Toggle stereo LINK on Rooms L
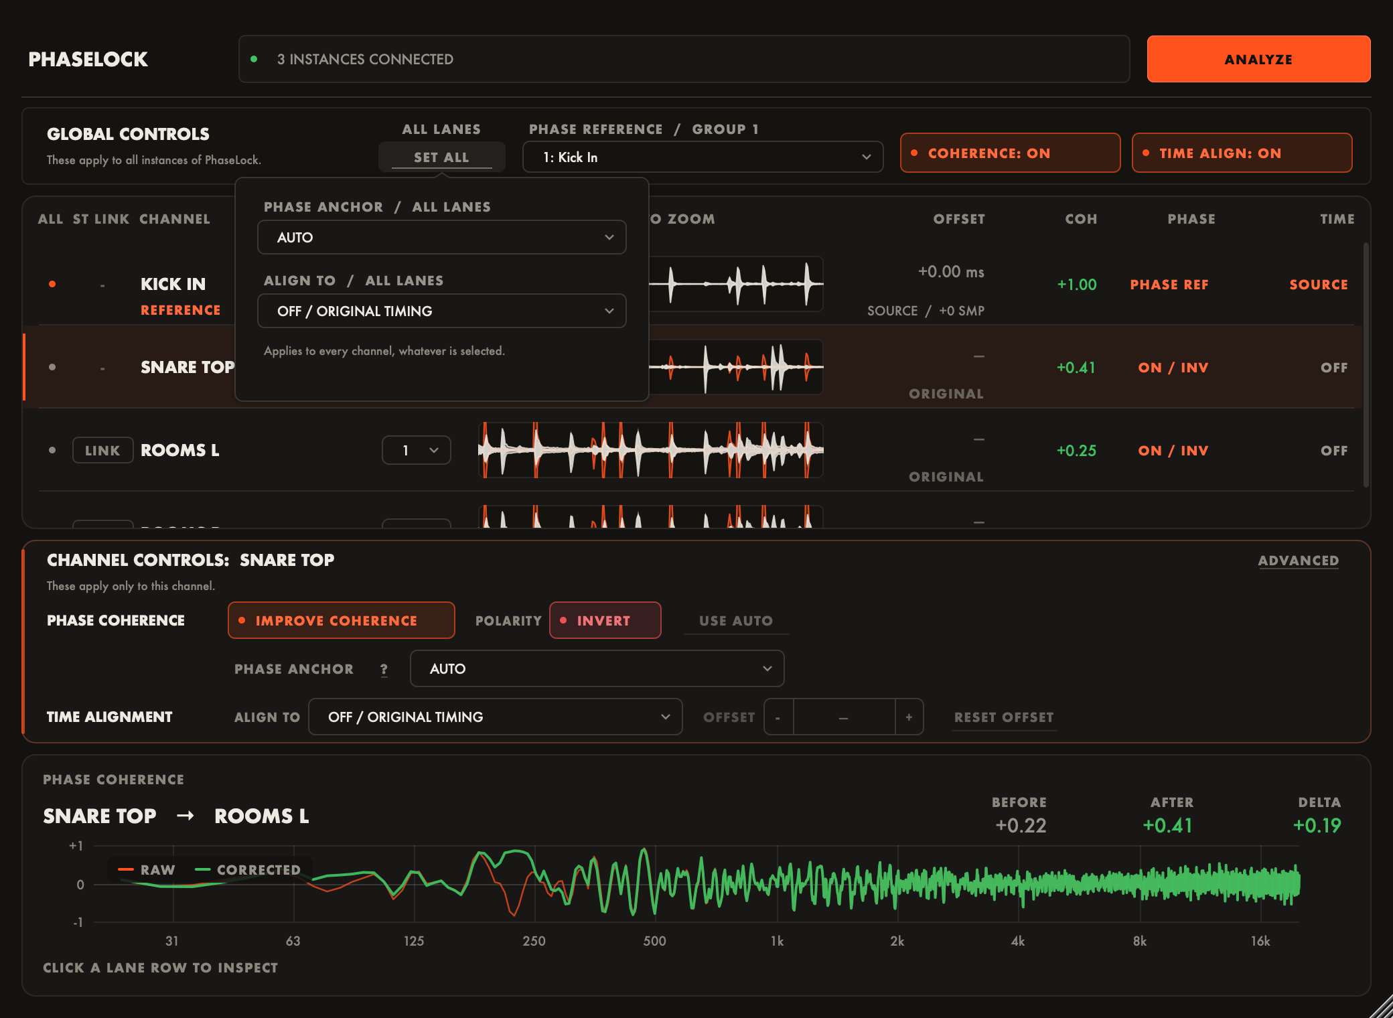 102,450
